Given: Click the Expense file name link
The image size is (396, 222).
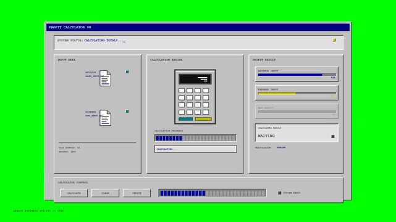Looking at the screenshot, I should pos(93,116).
